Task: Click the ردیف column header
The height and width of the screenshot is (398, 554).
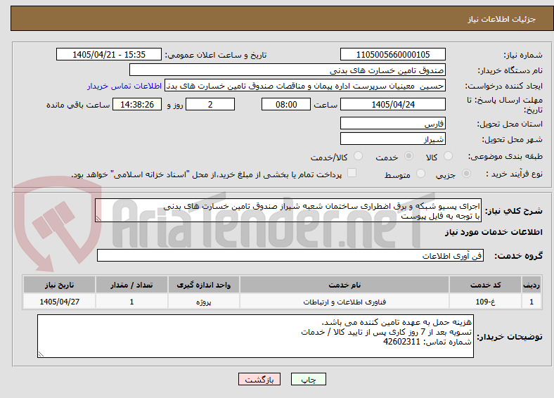Action: click(x=532, y=285)
